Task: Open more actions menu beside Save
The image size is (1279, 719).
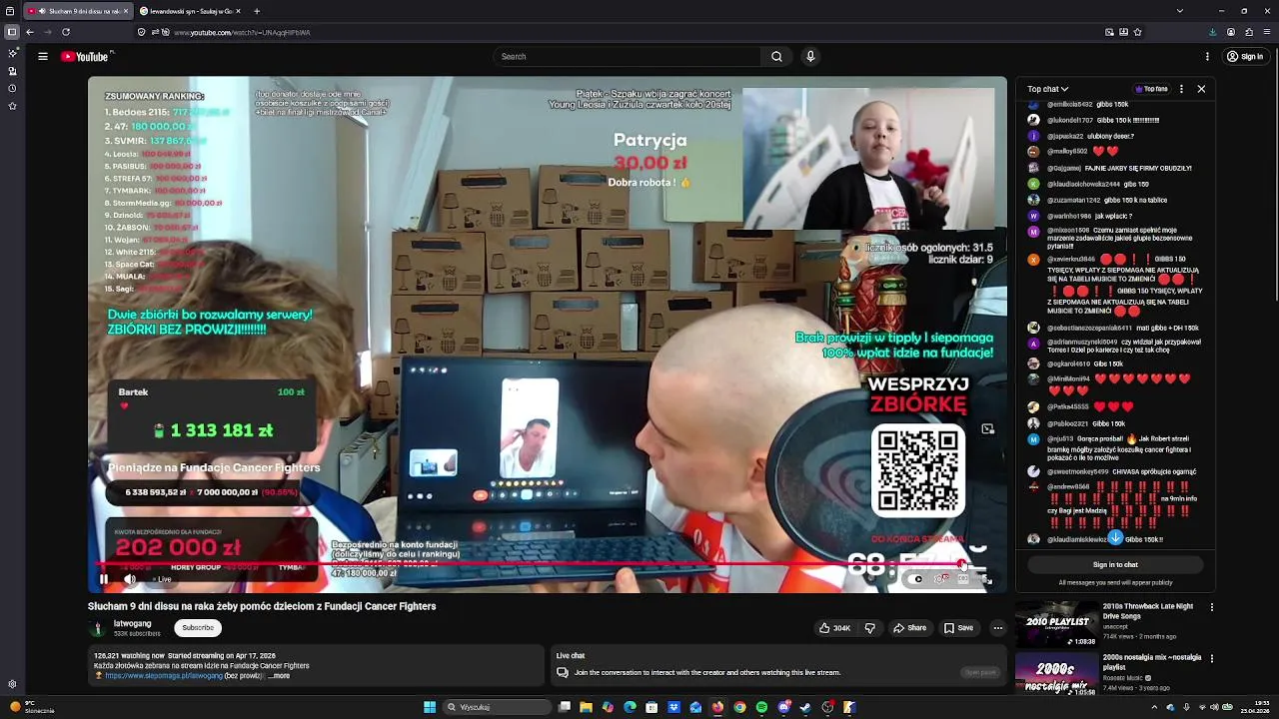Action: coord(997,628)
